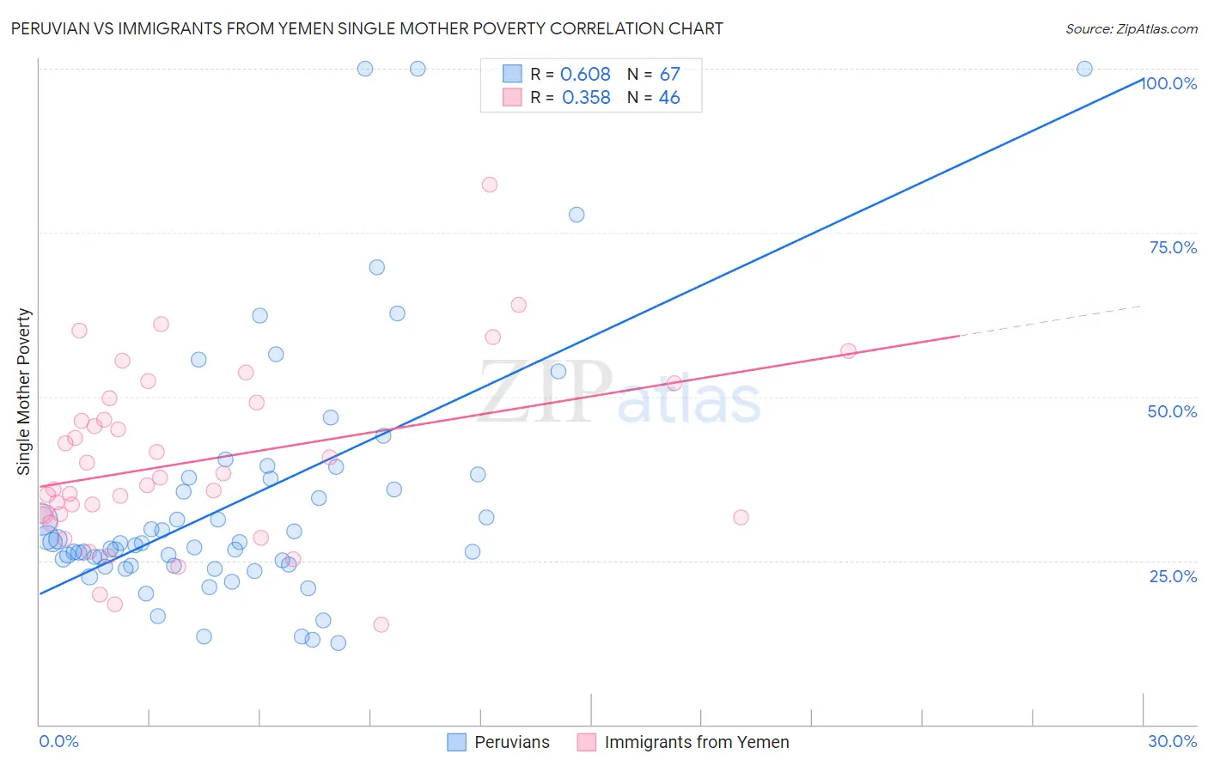
Task: Click the 50.0% y-axis label
Action: tap(1173, 411)
